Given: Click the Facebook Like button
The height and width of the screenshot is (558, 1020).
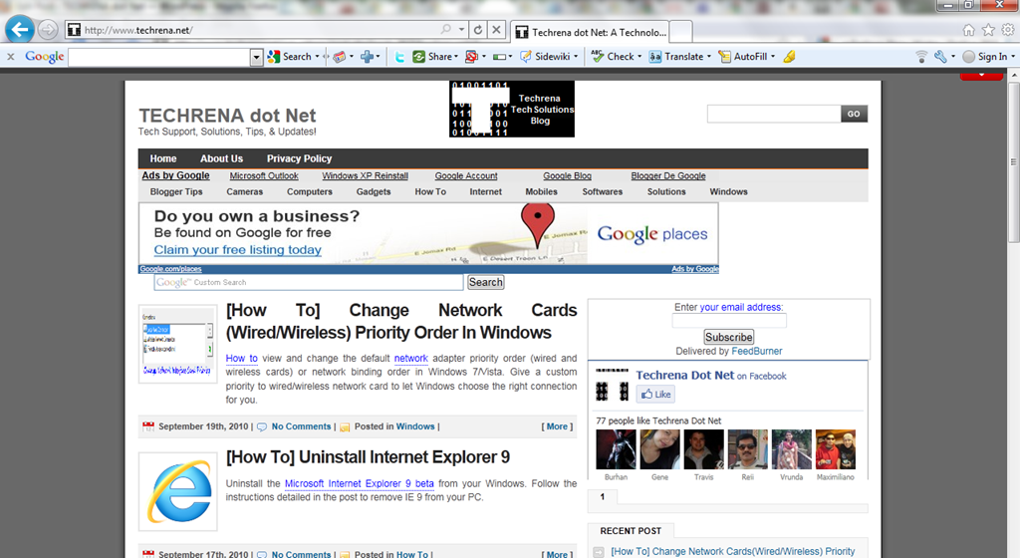Looking at the screenshot, I should pos(655,395).
